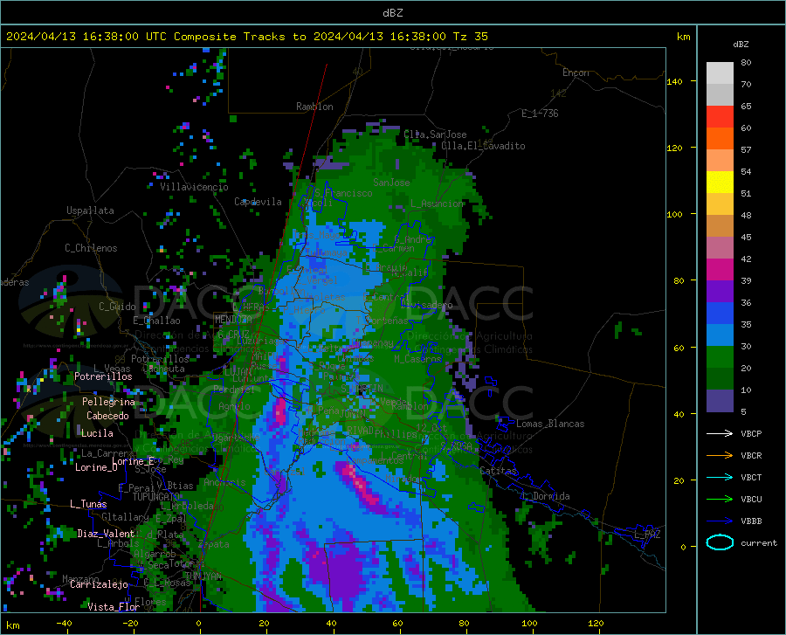Select the light blue swatch below 35

pos(720,335)
